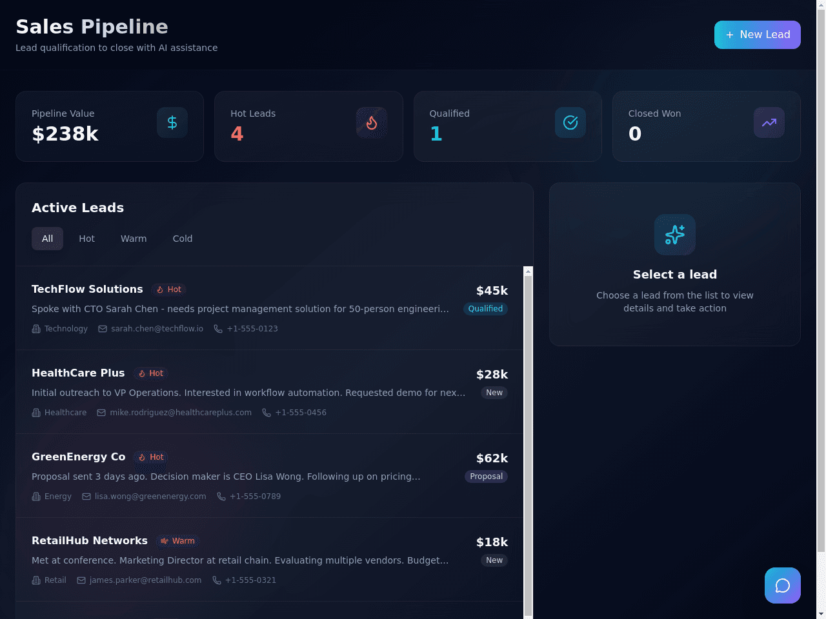Screen dimensions: 826x619
Task: Click the lisa.wong@greenenergy.com email
Action: 150,496
